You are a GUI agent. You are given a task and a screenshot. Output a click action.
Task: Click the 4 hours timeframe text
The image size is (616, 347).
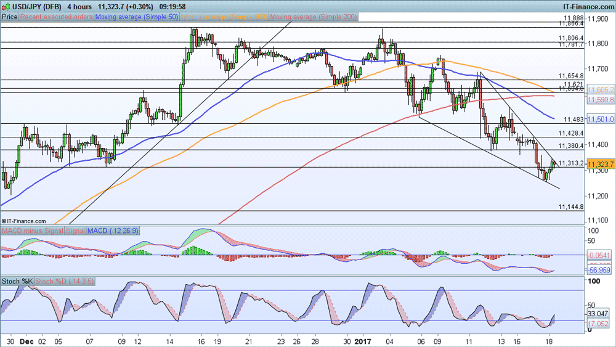point(79,7)
